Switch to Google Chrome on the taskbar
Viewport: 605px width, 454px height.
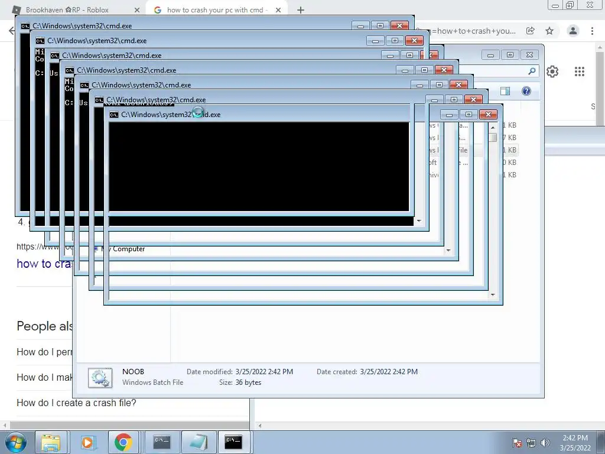coord(123,442)
